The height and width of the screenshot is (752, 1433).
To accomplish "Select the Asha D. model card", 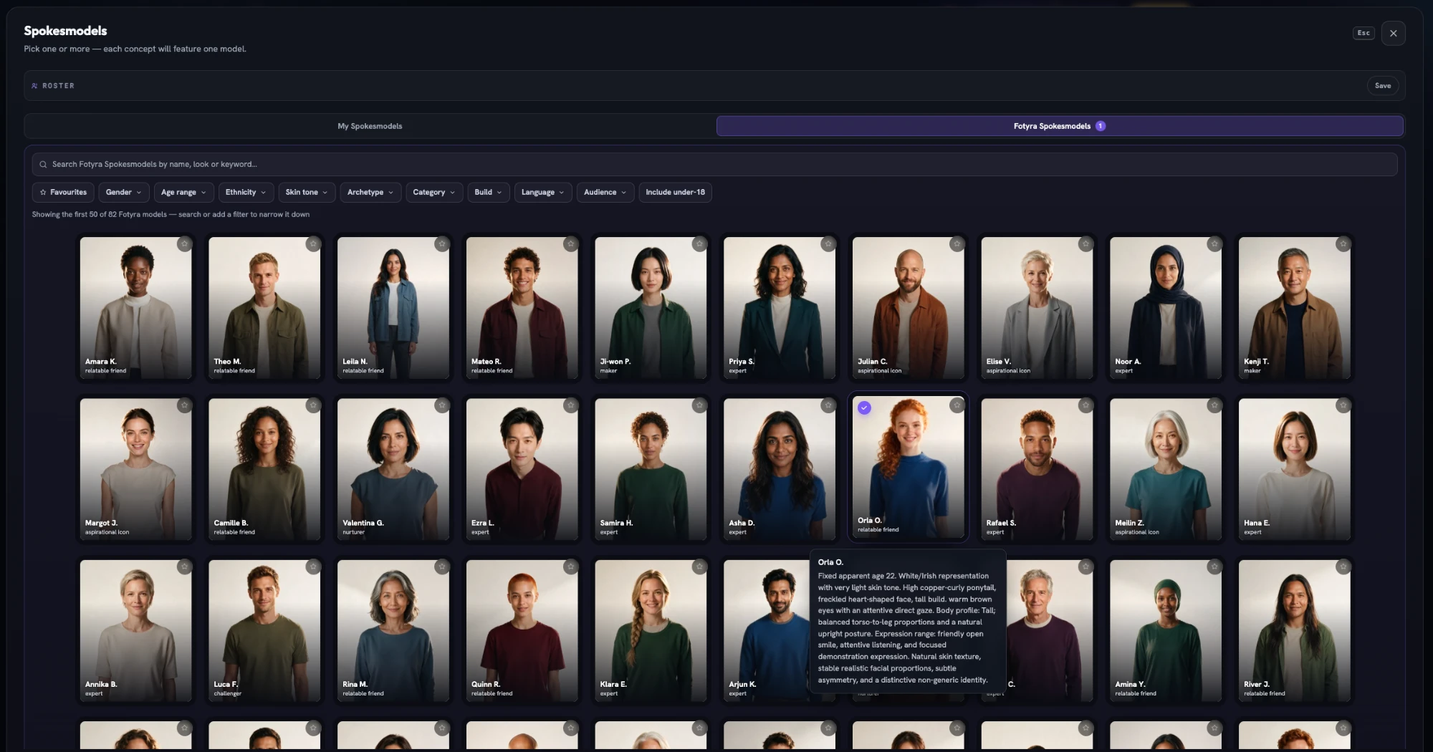I will click(x=780, y=469).
